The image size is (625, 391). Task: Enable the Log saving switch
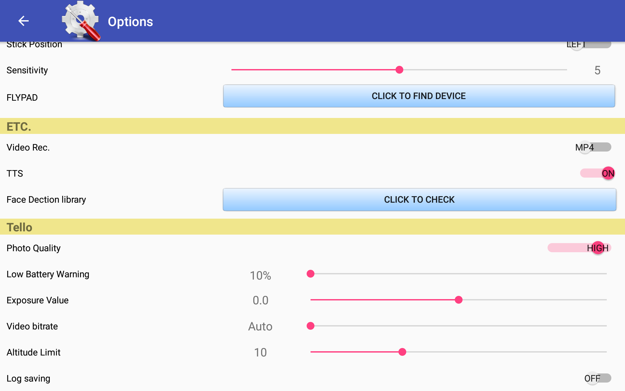[x=598, y=378]
